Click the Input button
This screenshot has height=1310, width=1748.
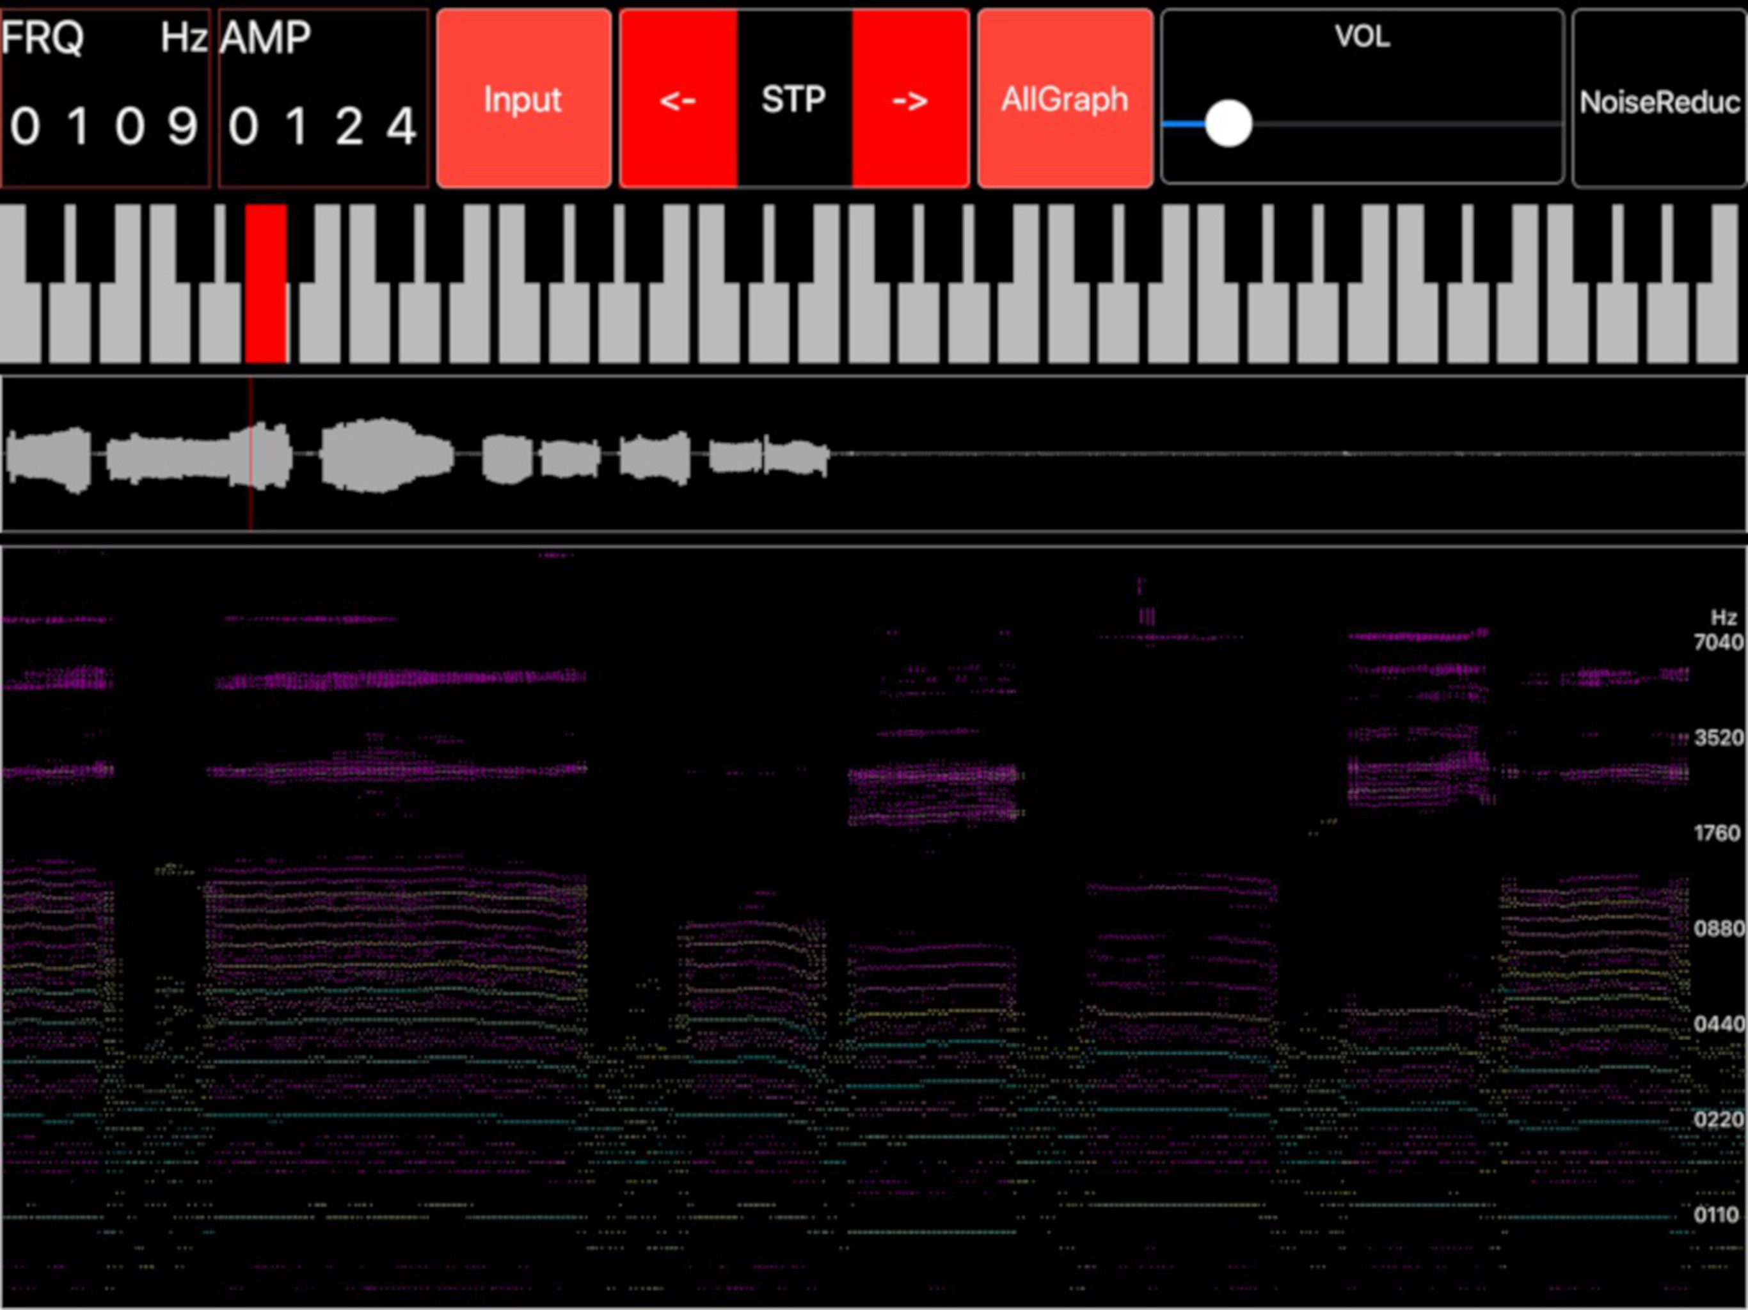pos(523,99)
